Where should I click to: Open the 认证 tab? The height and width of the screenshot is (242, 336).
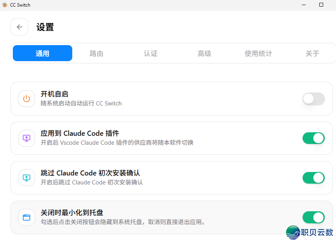point(150,53)
